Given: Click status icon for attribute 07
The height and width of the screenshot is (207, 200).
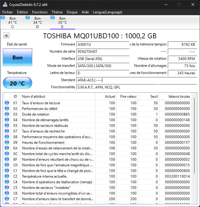Looking at the screenshot, I should [x=7, y=131].
